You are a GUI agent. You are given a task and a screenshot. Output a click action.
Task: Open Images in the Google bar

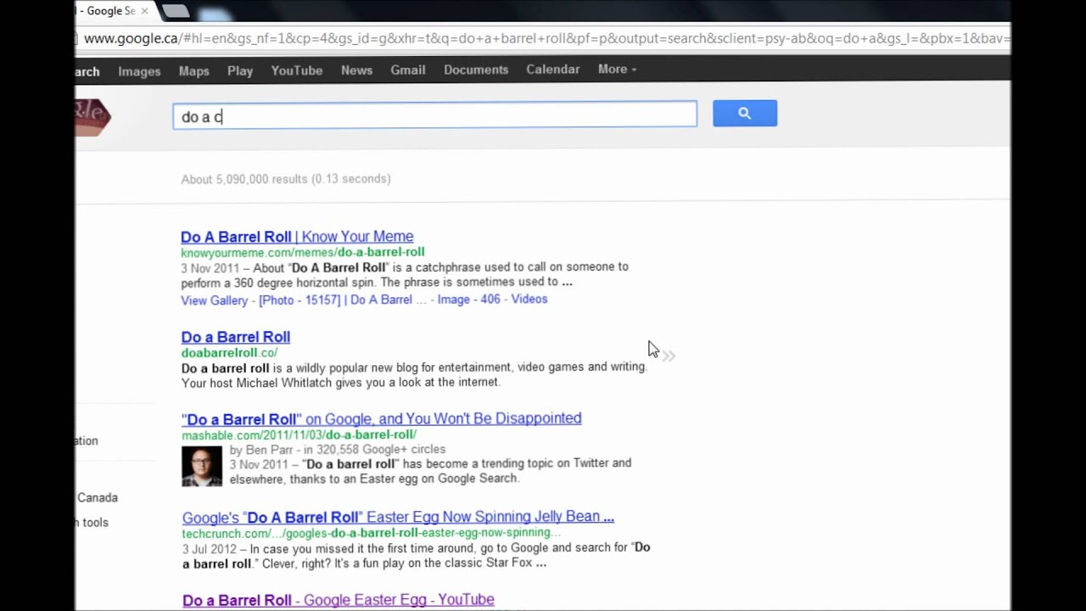coord(139,71)
